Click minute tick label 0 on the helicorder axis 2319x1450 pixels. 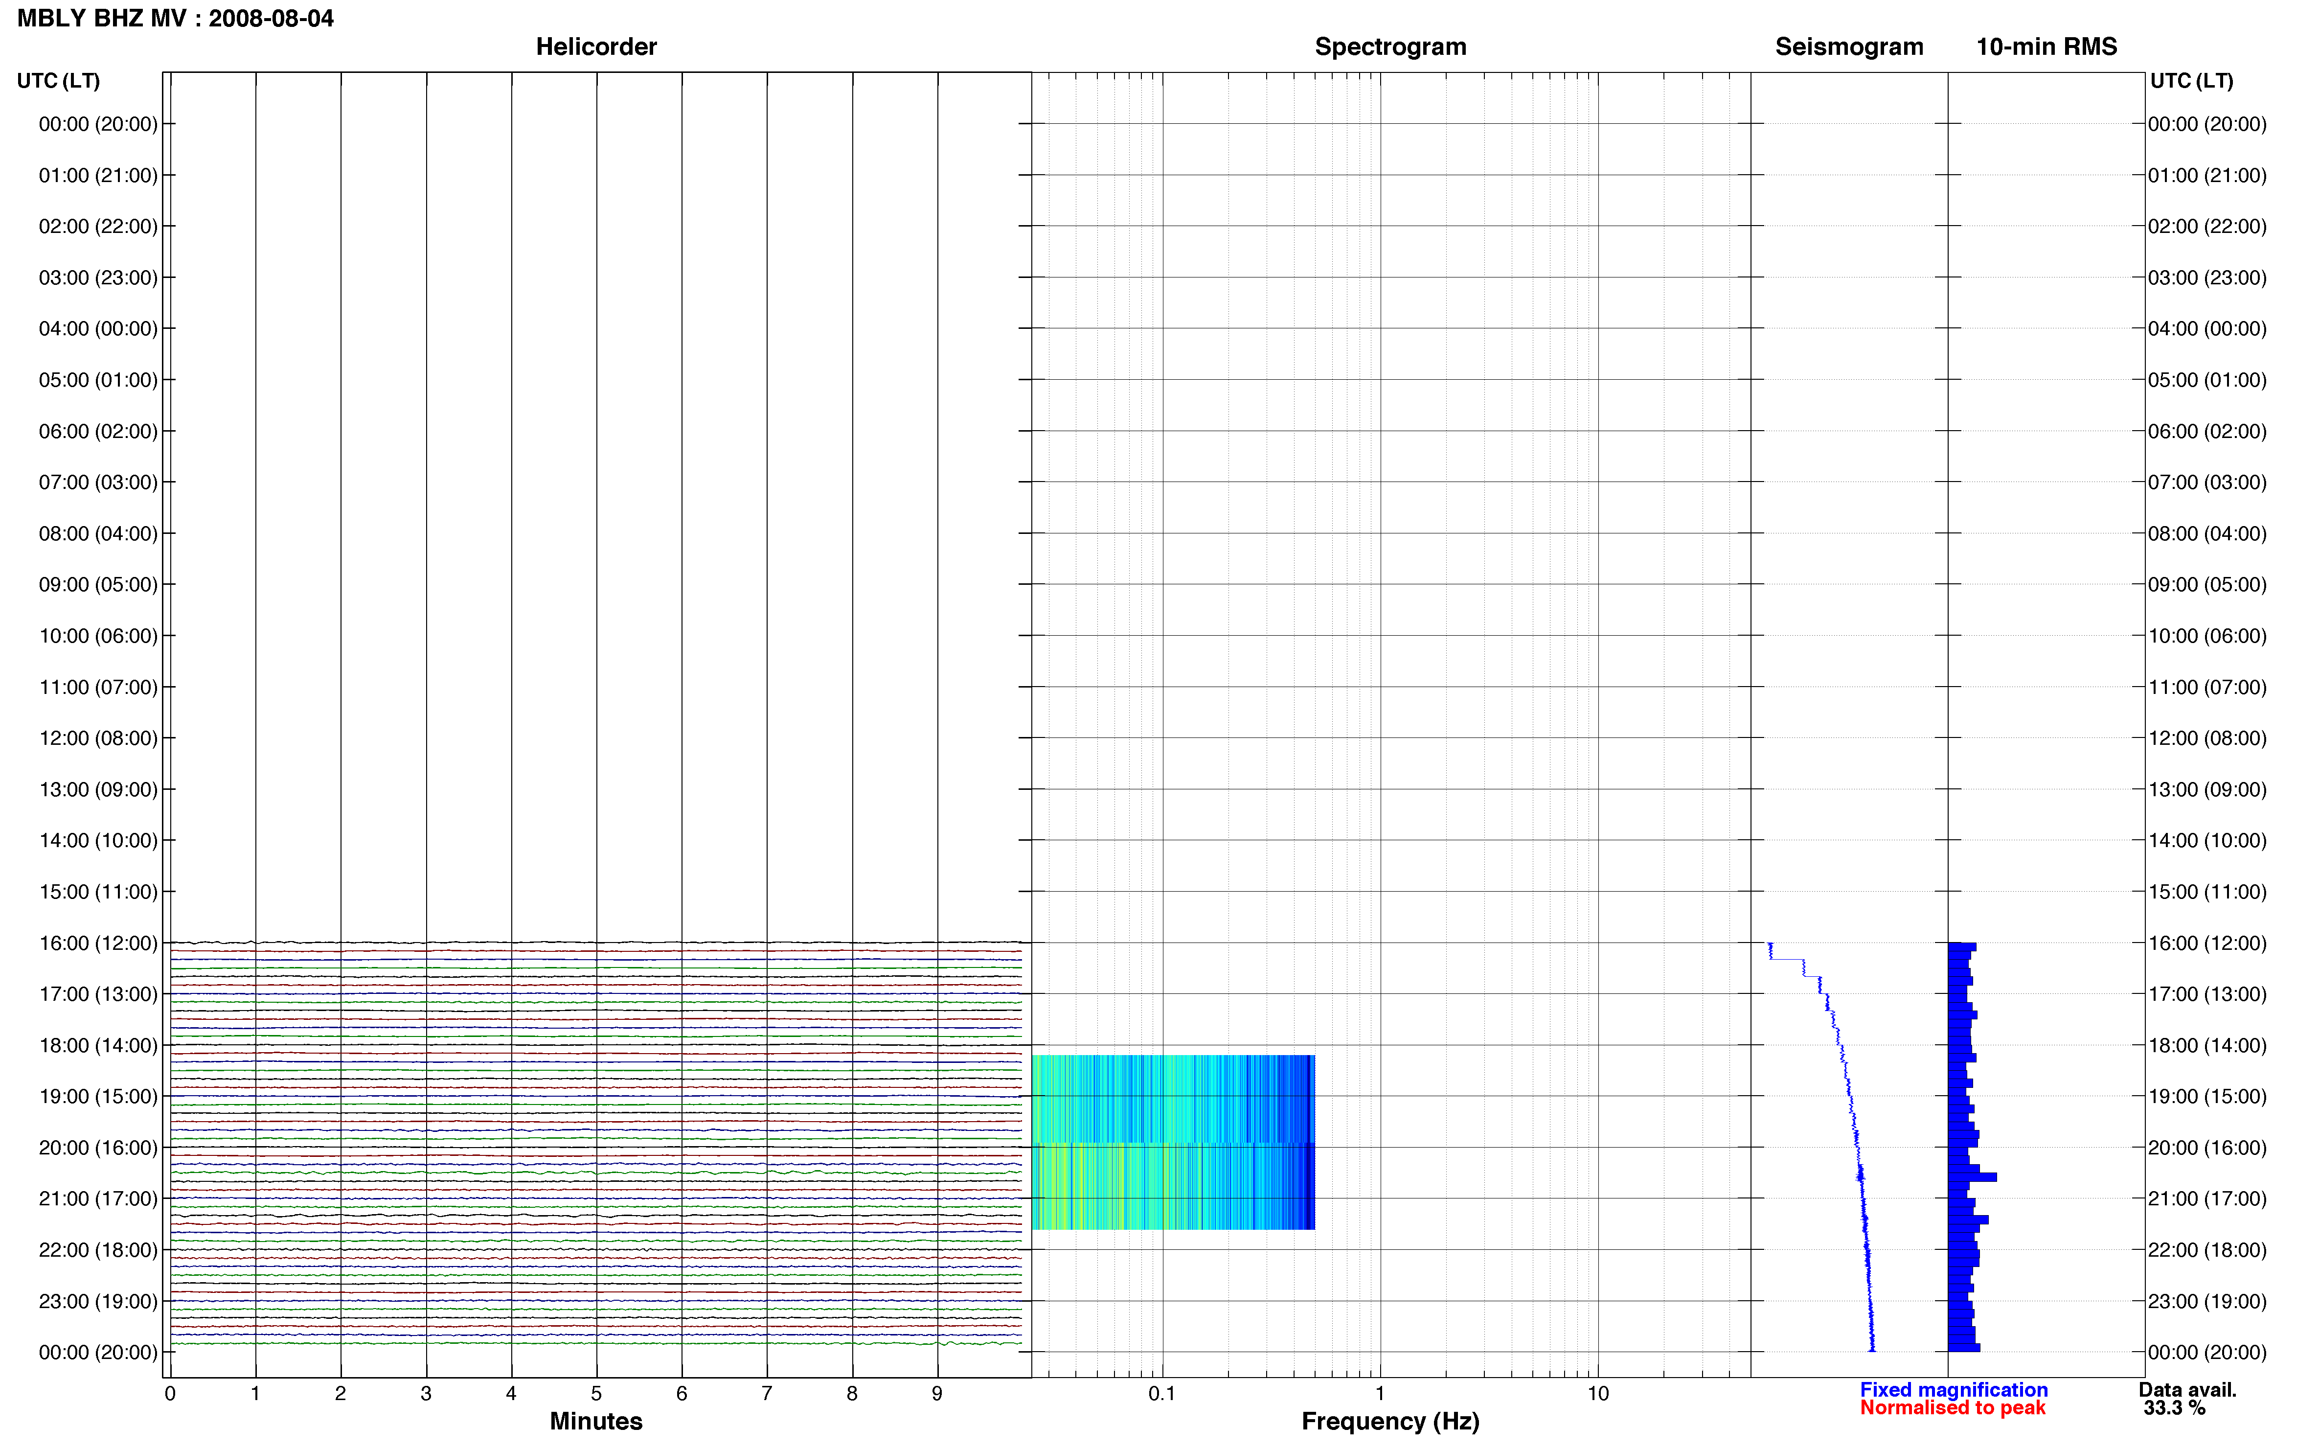170,1394
